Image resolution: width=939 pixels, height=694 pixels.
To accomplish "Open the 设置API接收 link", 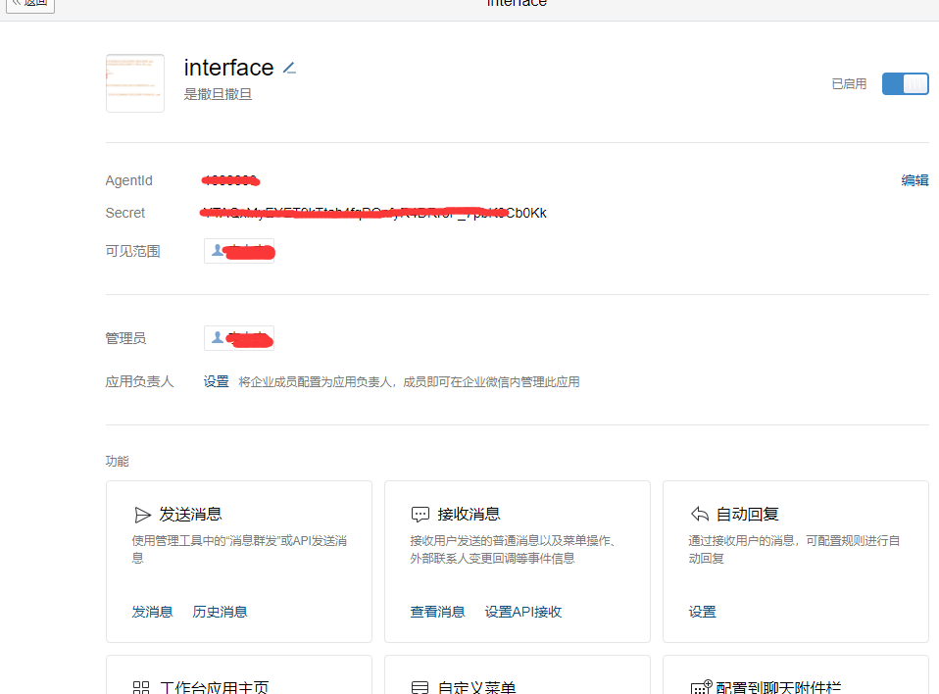I will click(522, 612).
